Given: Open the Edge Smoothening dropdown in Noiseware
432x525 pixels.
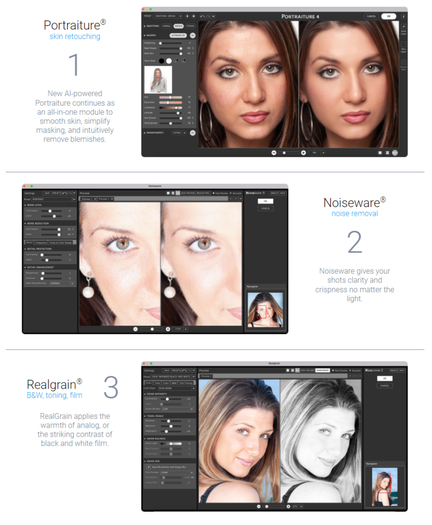Looking at the screenshot, I should pyautogui.click(x=62, y=283).
